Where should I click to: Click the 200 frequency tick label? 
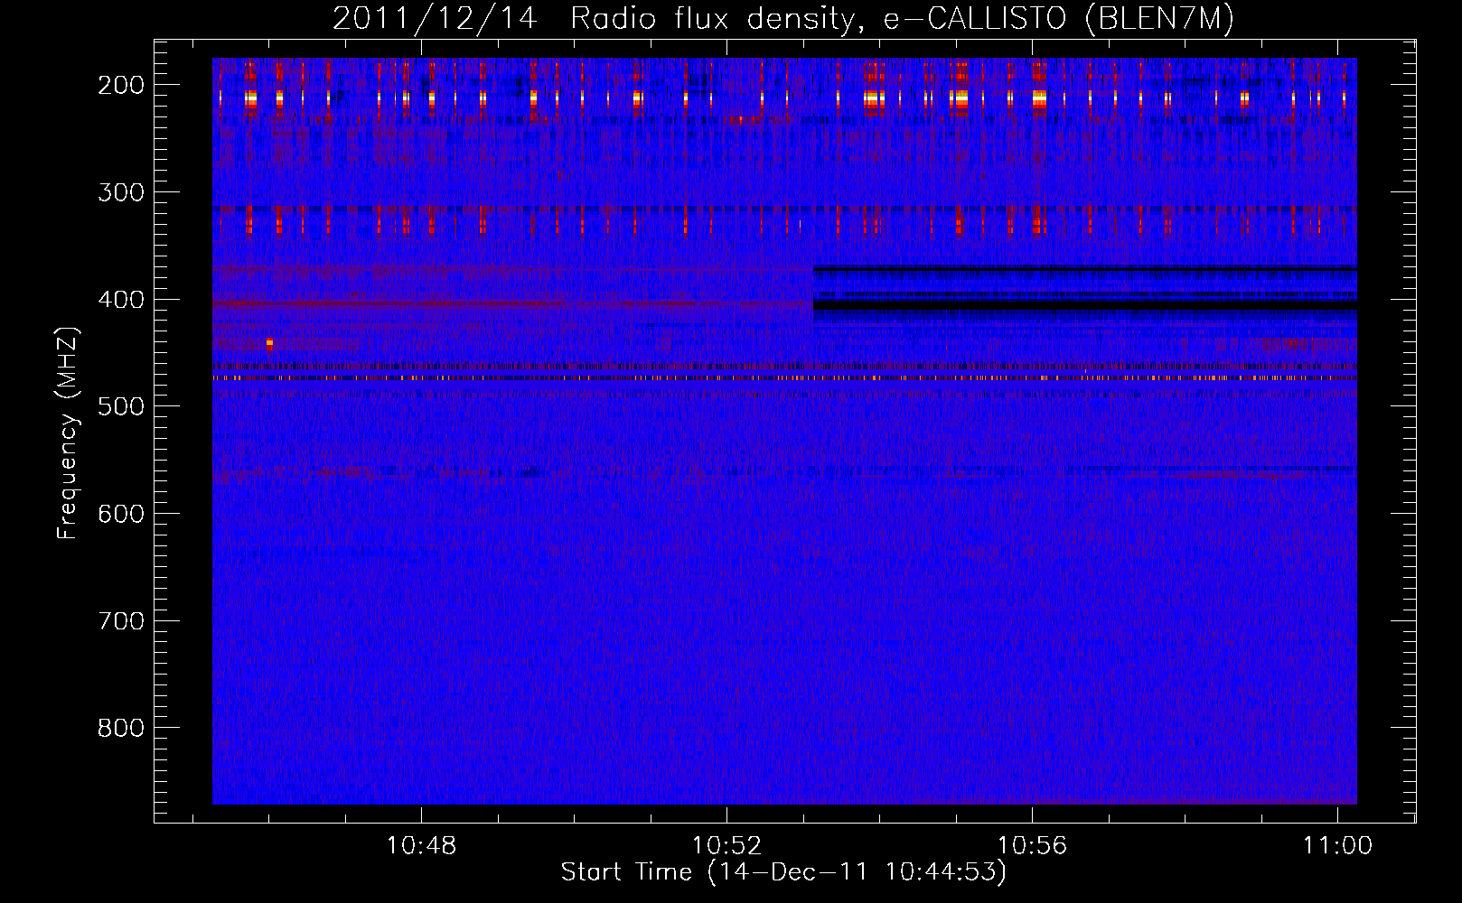click(120, 85)
